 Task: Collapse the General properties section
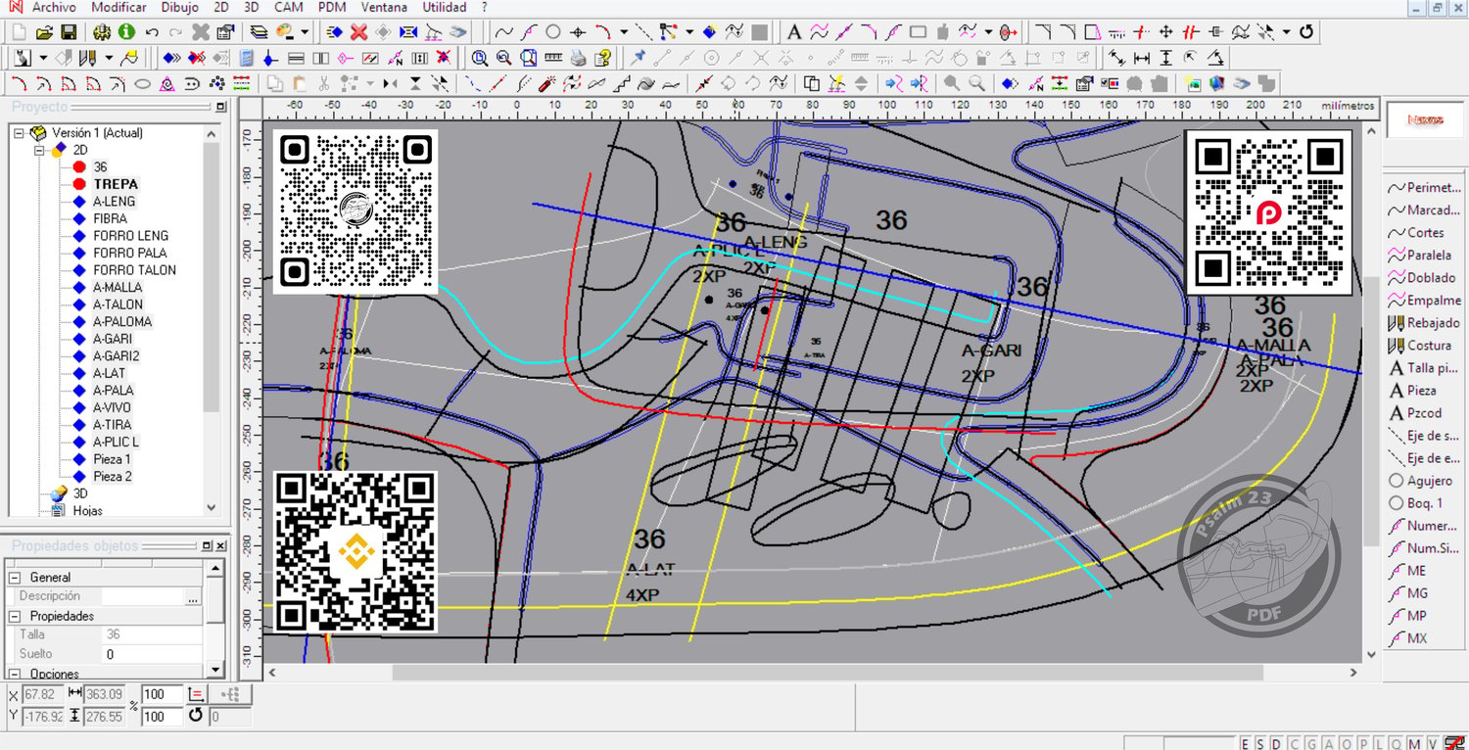pos(16,578)
